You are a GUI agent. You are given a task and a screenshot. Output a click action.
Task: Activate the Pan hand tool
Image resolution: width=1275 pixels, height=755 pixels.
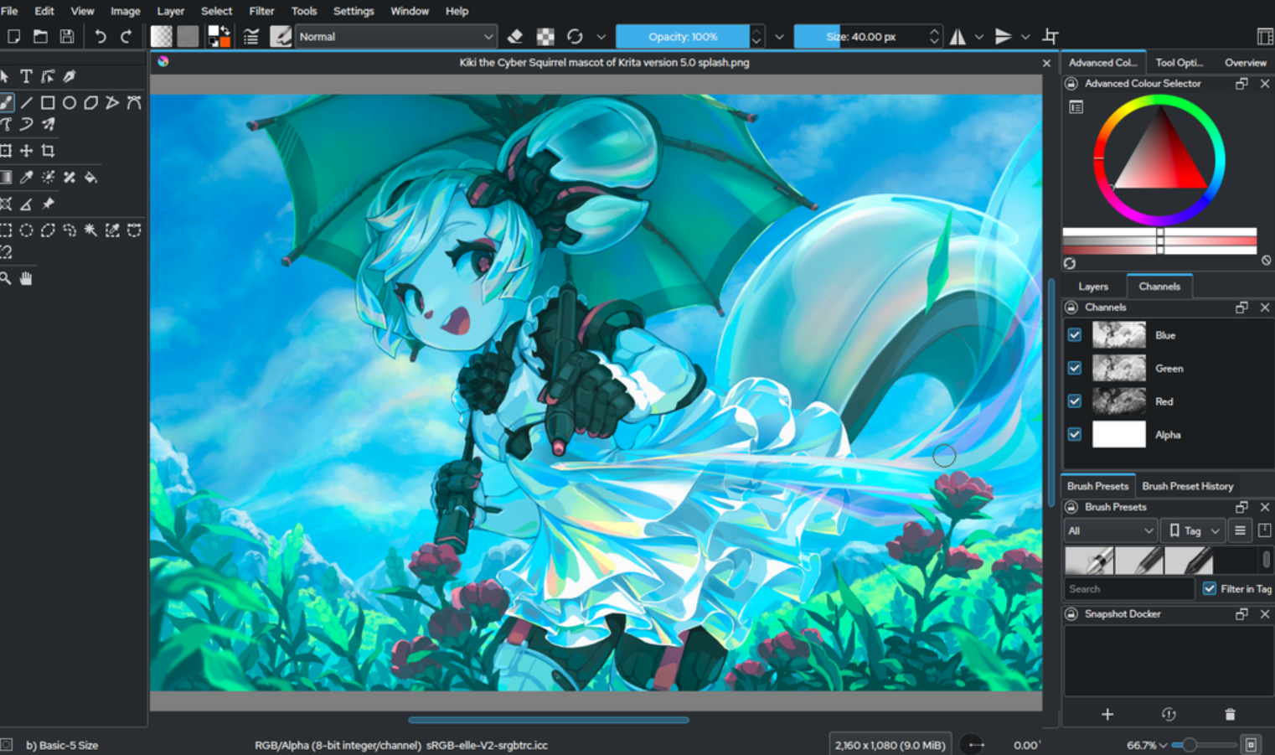pyautogui.click(x=26, y=278)
